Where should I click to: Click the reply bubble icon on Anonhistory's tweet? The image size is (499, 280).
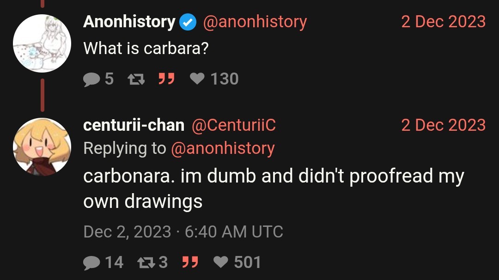point(91,79)
